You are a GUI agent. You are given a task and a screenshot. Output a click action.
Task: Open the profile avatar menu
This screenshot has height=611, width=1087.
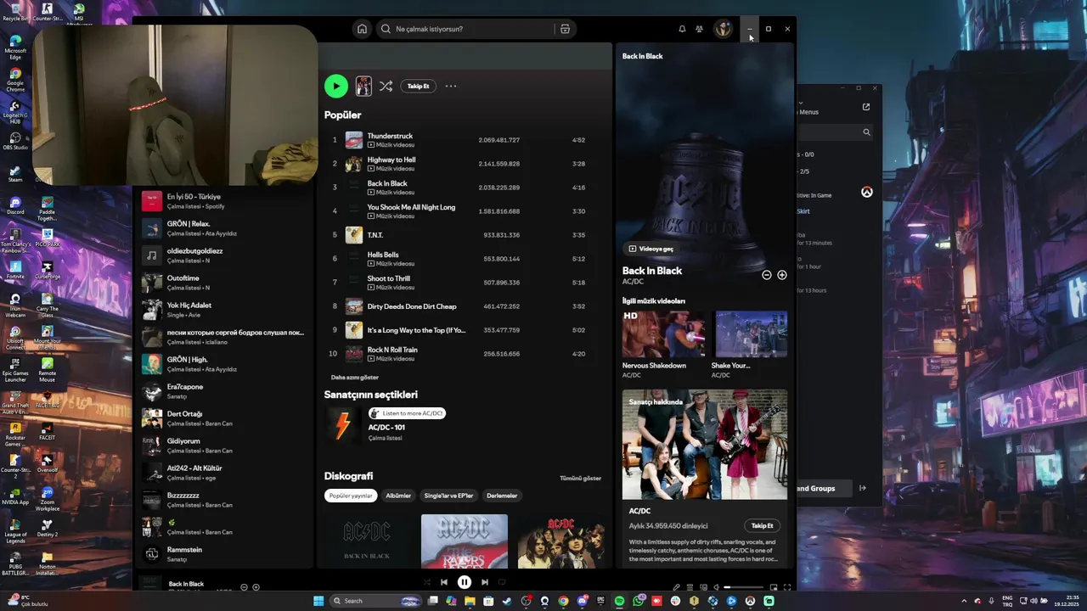click(723, 29)
